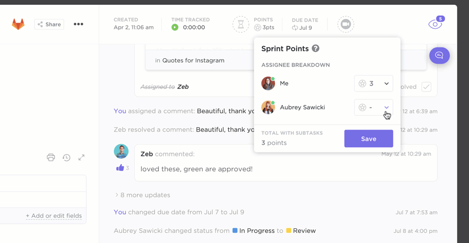The height and width of the screenshot is (243, 469).
Task: Toggle the watchers eye icon
Action: click(434, 24)
